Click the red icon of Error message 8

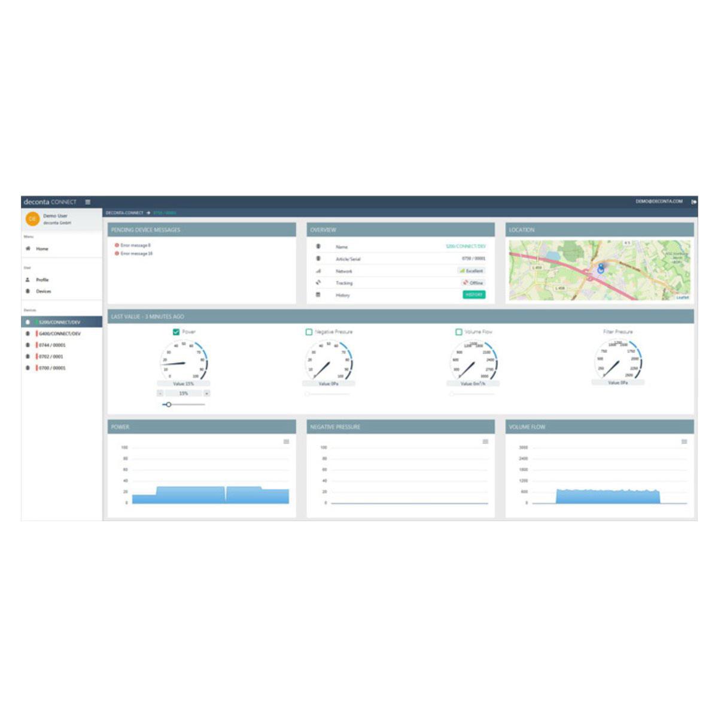[117, 245]
